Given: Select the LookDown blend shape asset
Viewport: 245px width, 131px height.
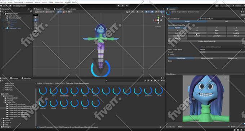Looking at the screenshot, I should [x=148, y=92].
